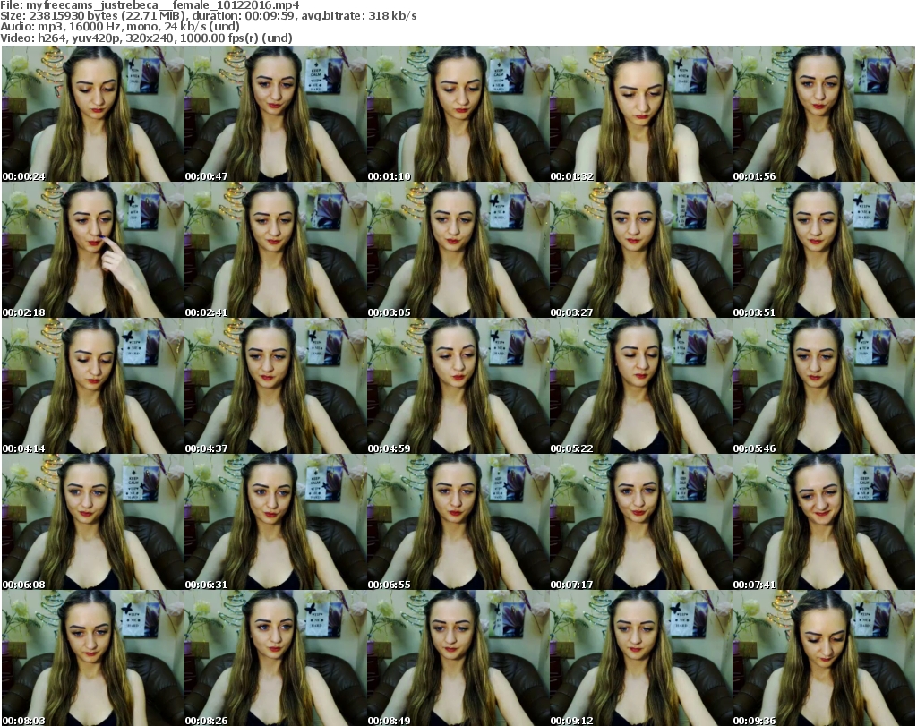Select the thumbnail frame at 00:09:12
This screenshot has width=917, height=726.
tap(641, 658)
